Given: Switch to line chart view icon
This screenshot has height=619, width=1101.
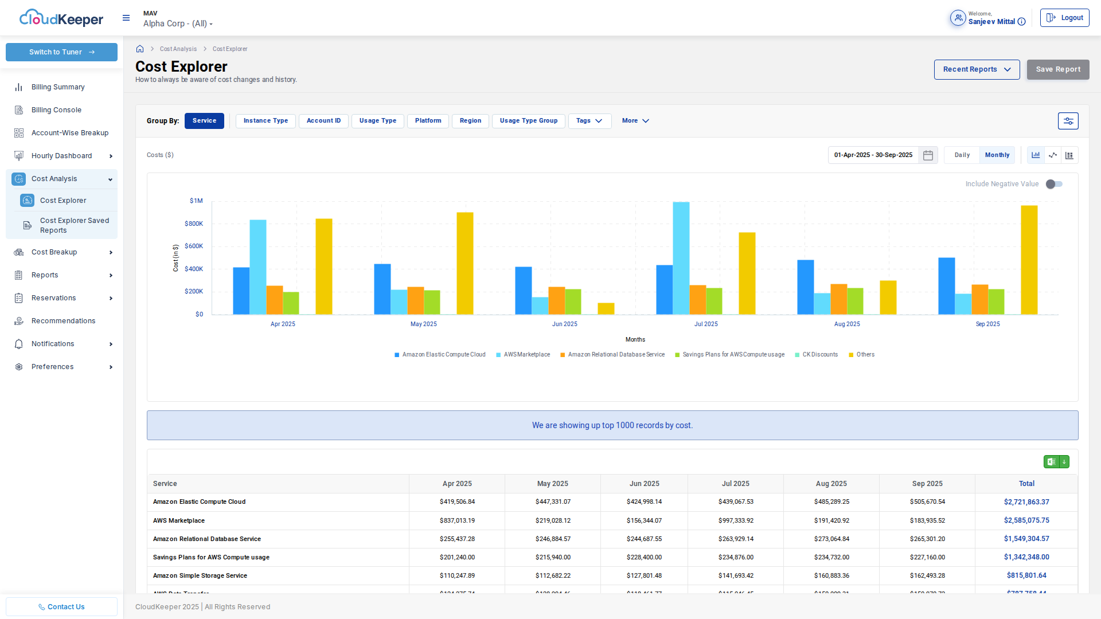Looking at the screenshot, I should point(1053,155).
